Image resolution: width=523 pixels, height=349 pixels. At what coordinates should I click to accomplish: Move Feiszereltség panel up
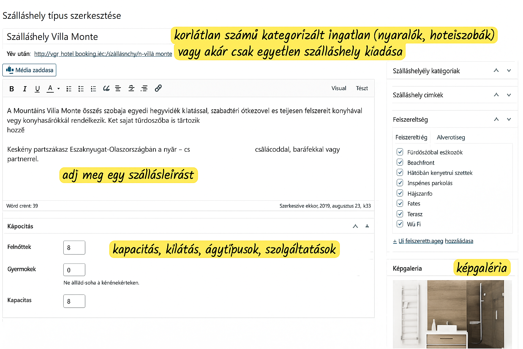pyautogui.click(x=496, y=119)
